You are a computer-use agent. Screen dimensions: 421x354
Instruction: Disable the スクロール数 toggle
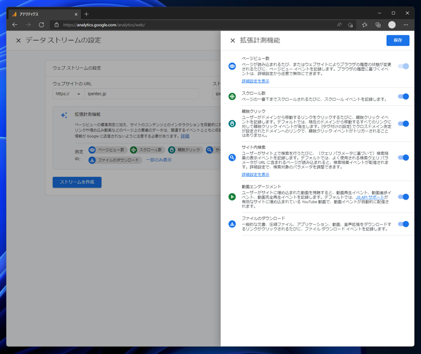coord(403,96)
